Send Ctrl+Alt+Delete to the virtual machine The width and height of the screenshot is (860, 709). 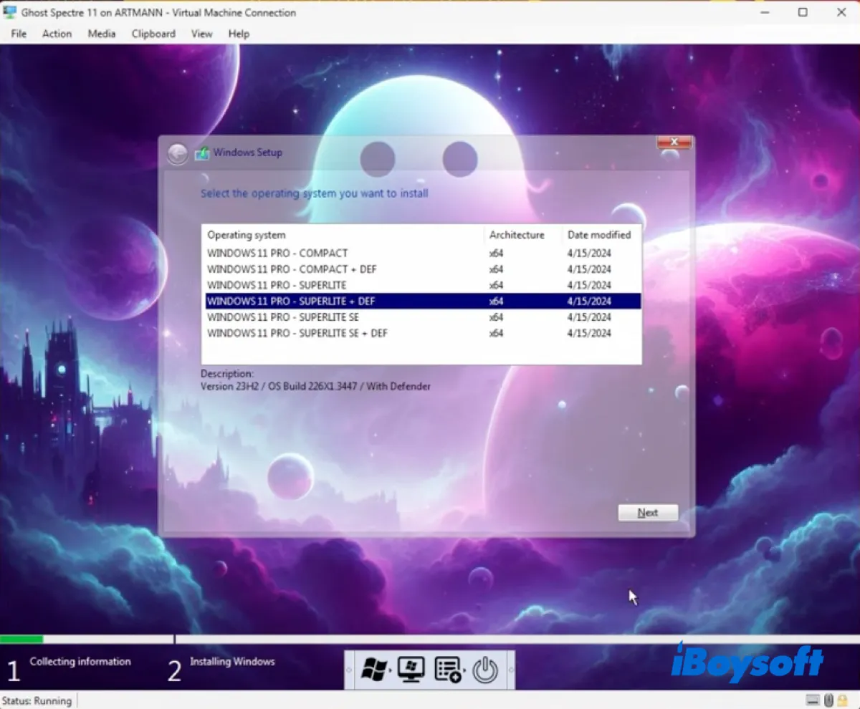coord(374,670)
